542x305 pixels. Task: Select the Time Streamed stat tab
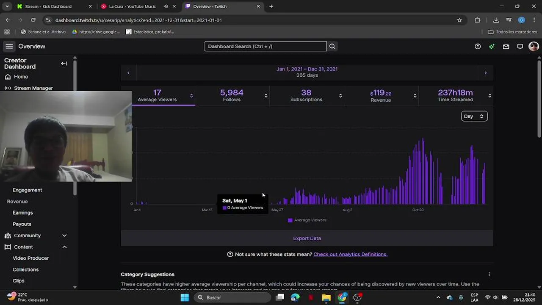click(456, 96)
